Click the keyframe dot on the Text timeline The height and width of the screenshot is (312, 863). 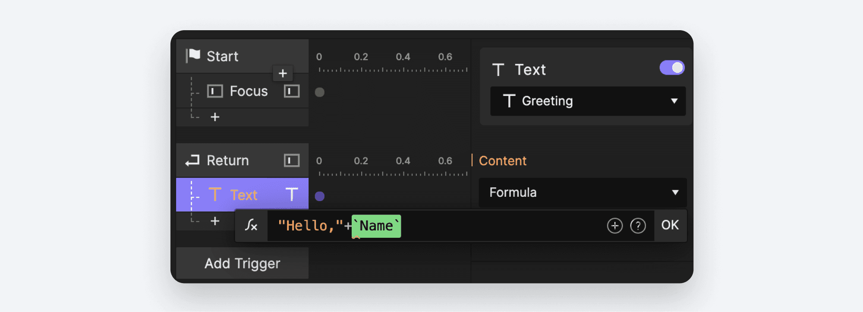point(320,196)
